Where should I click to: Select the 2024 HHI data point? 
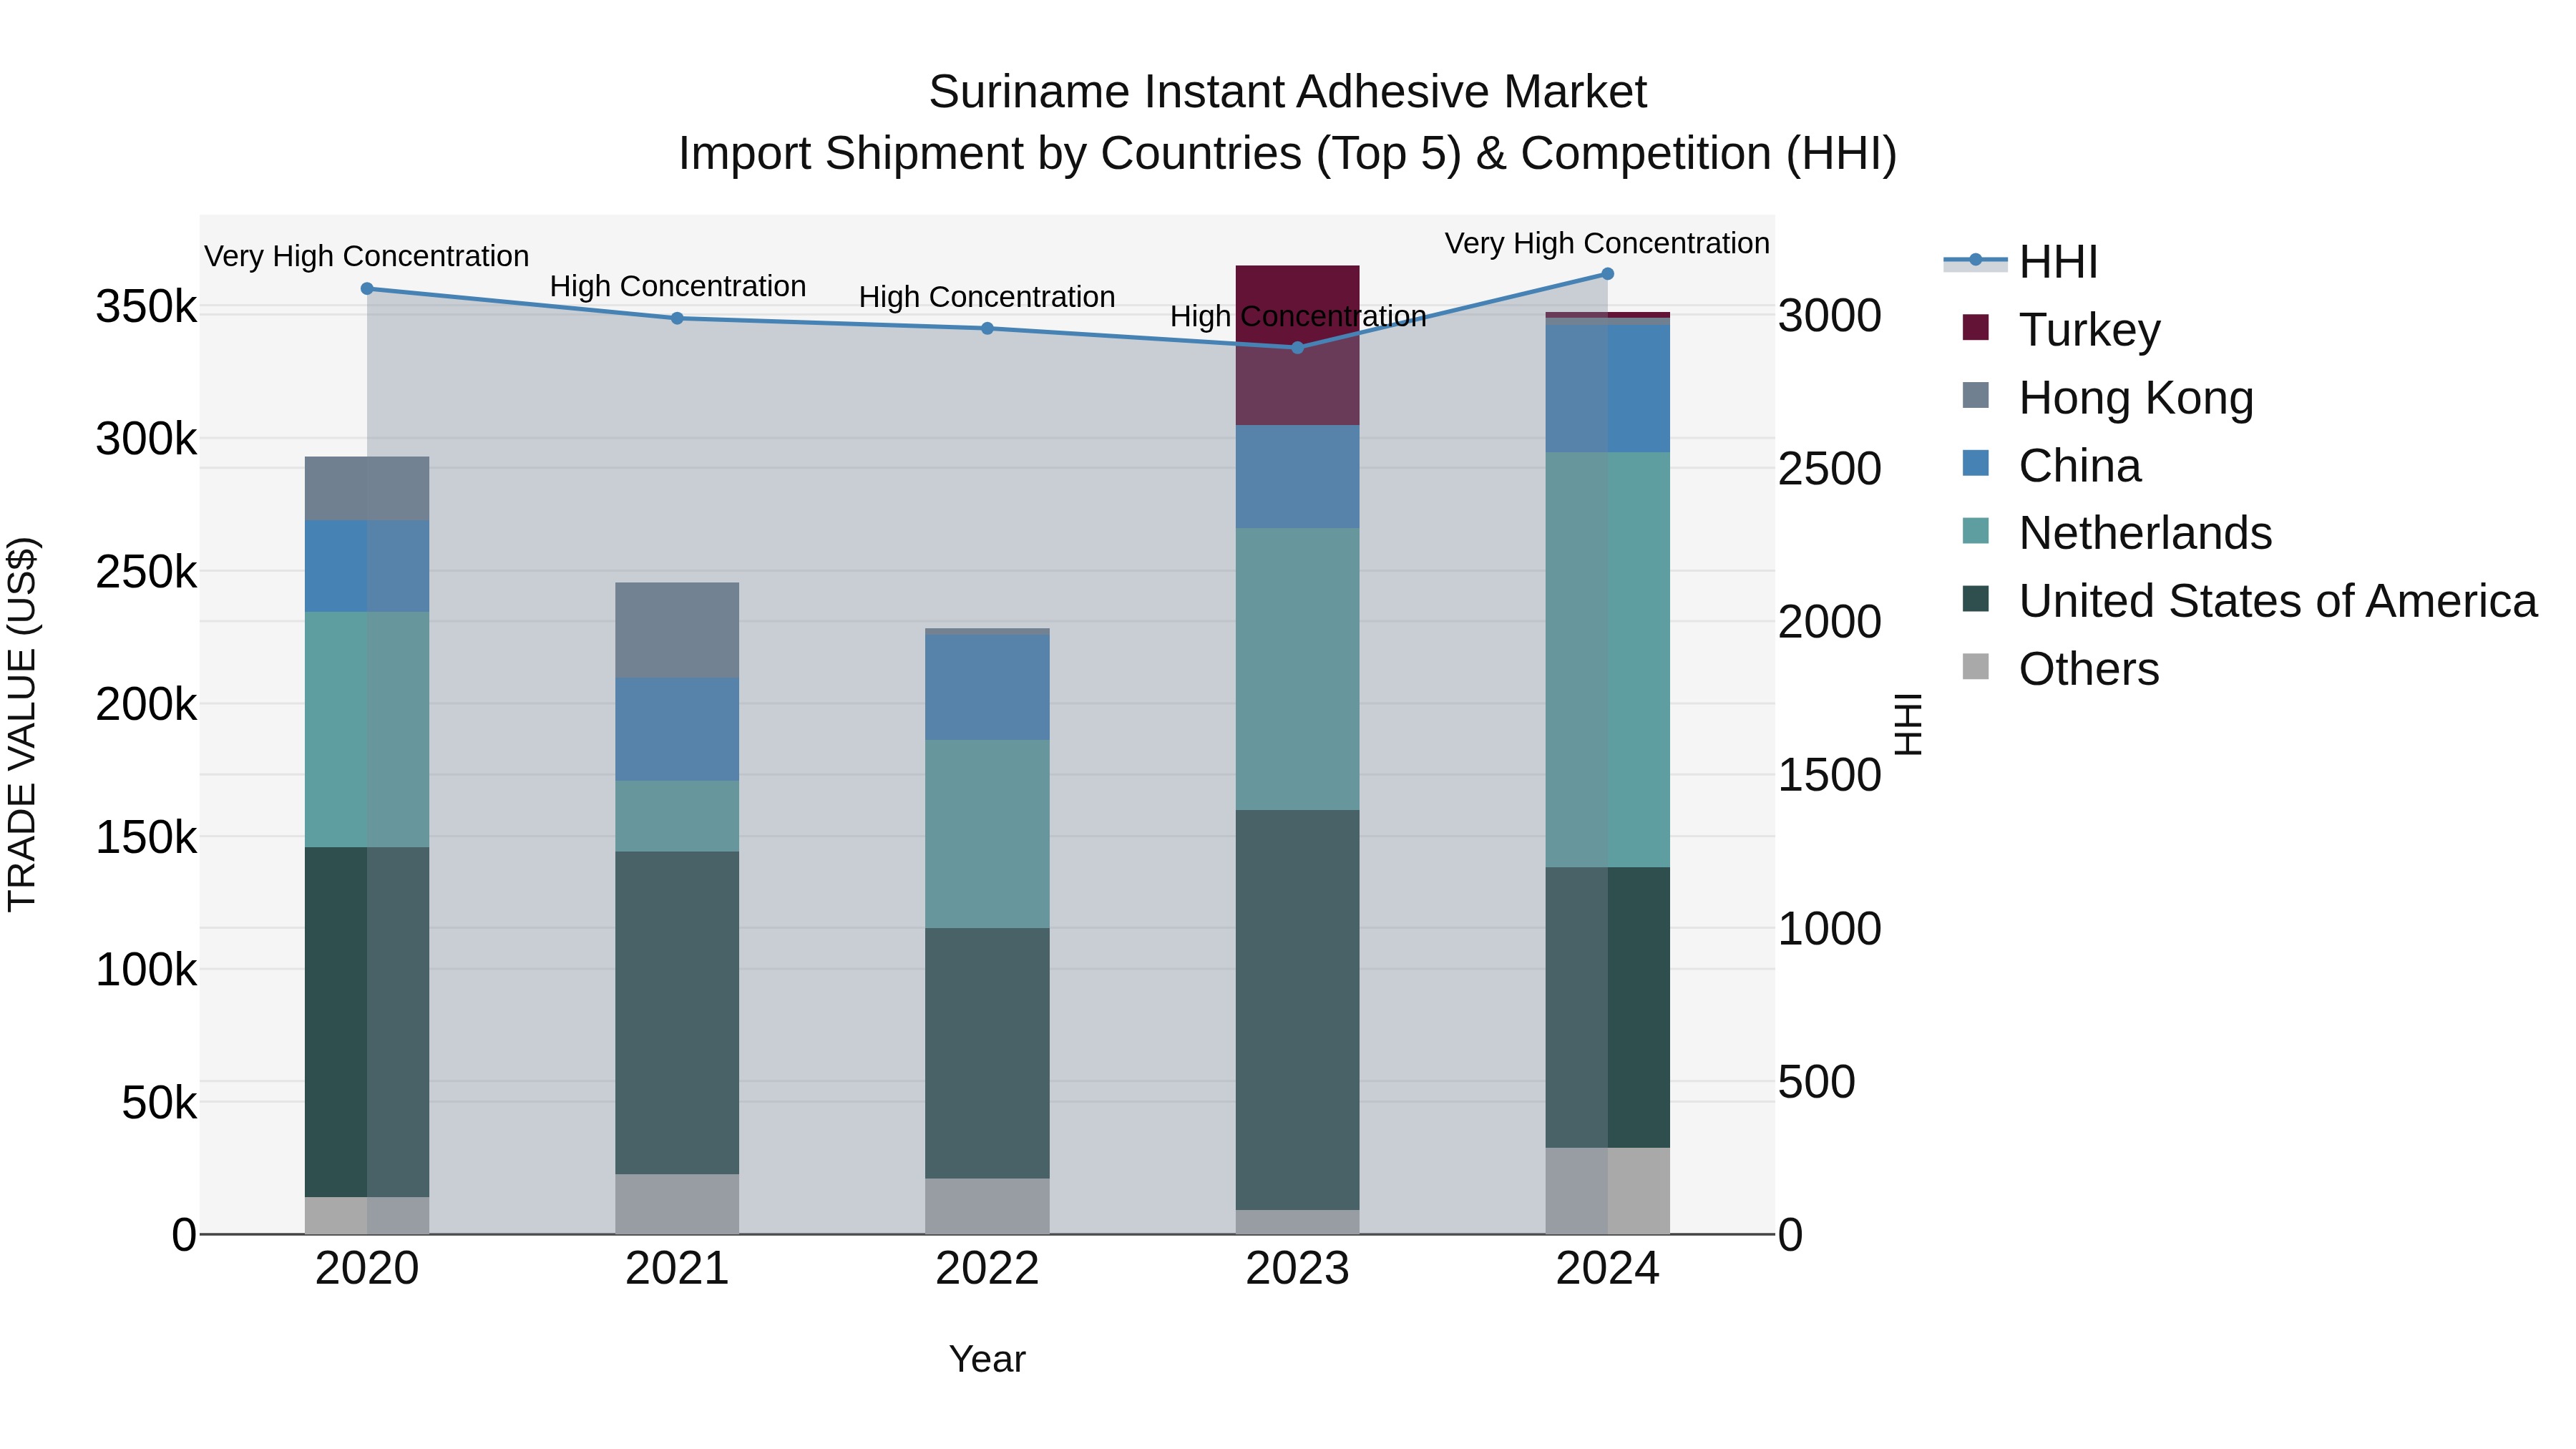pos(1608,274)
